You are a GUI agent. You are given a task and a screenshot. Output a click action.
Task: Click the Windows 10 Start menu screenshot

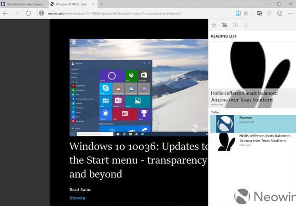click(x=139, y=88)
